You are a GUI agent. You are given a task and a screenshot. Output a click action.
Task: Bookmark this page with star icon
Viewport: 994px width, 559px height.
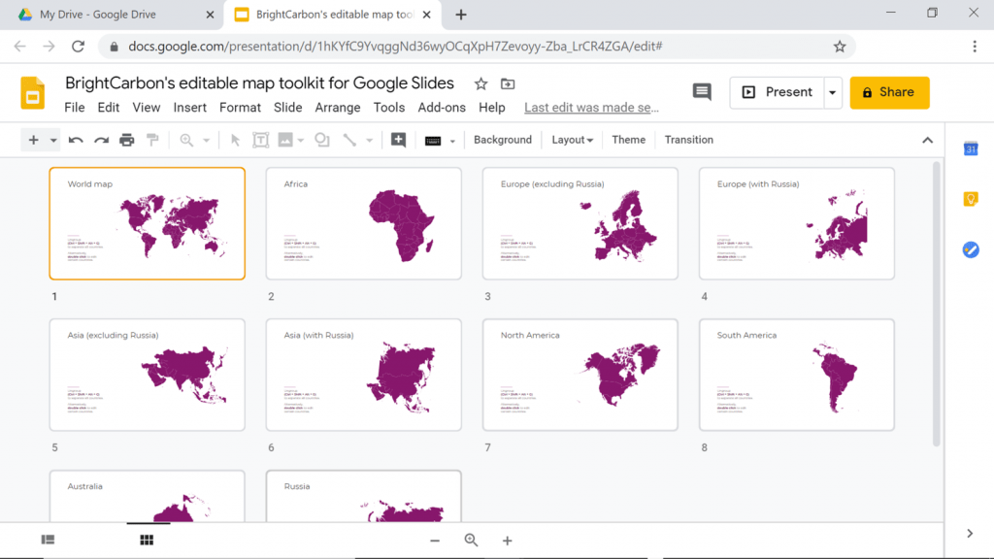[840, 47]
